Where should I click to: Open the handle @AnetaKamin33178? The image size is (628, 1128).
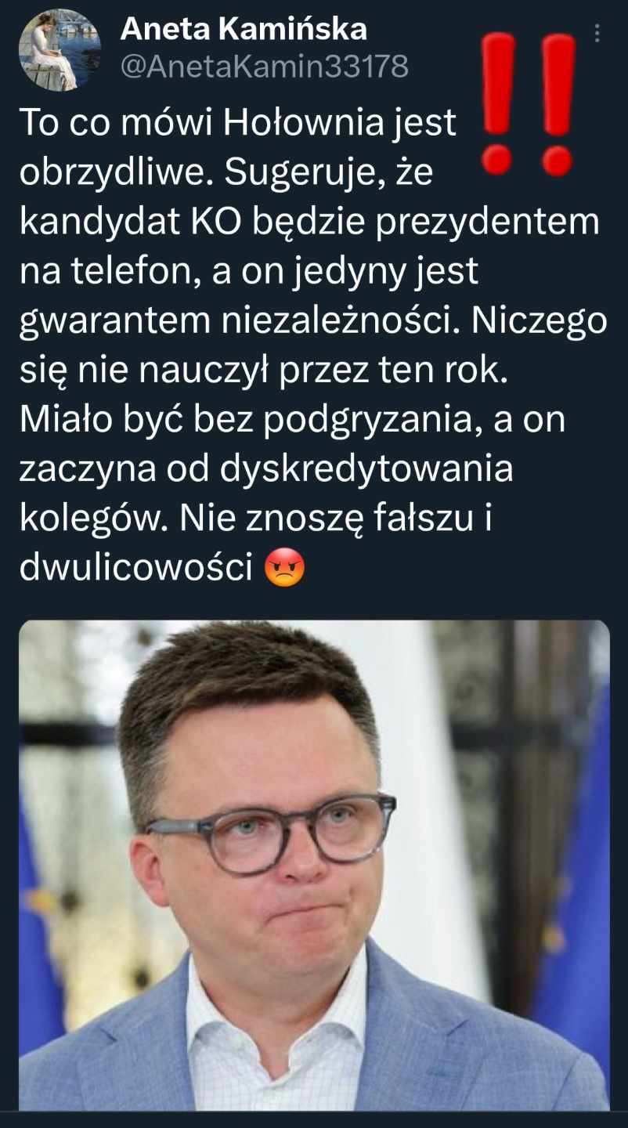pyautogui.click(x=264, y=67)
